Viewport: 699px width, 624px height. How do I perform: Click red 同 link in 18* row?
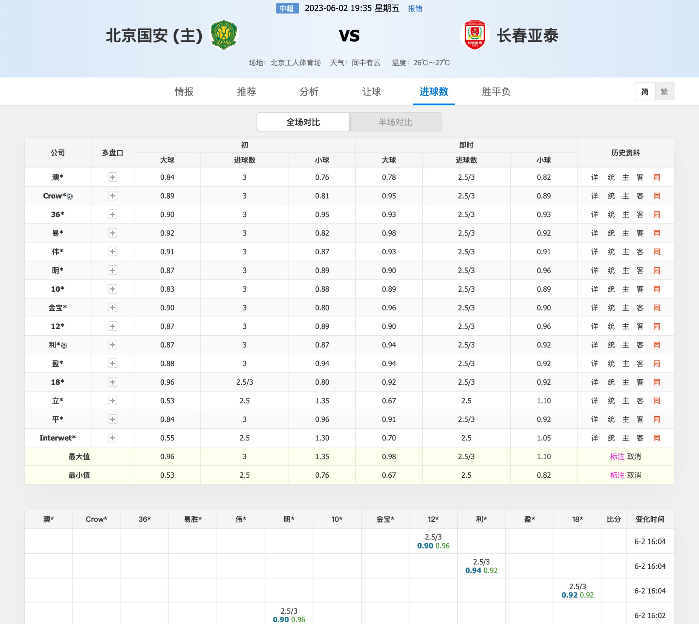657,382
